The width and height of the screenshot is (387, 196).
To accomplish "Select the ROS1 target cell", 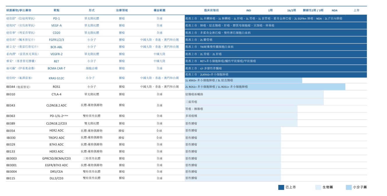I will pos(57,87).
